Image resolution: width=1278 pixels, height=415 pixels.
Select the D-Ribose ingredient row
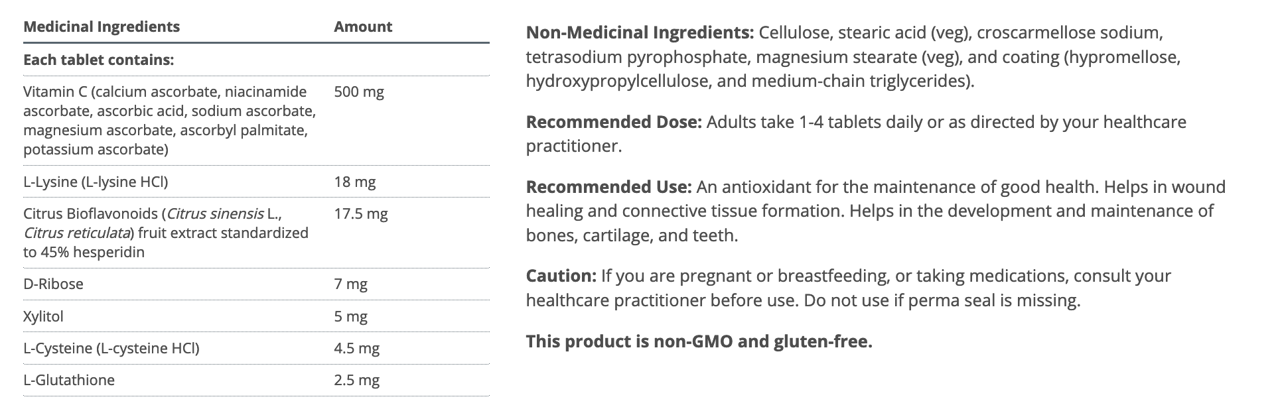pyautogui.click(x=53, y=284)
